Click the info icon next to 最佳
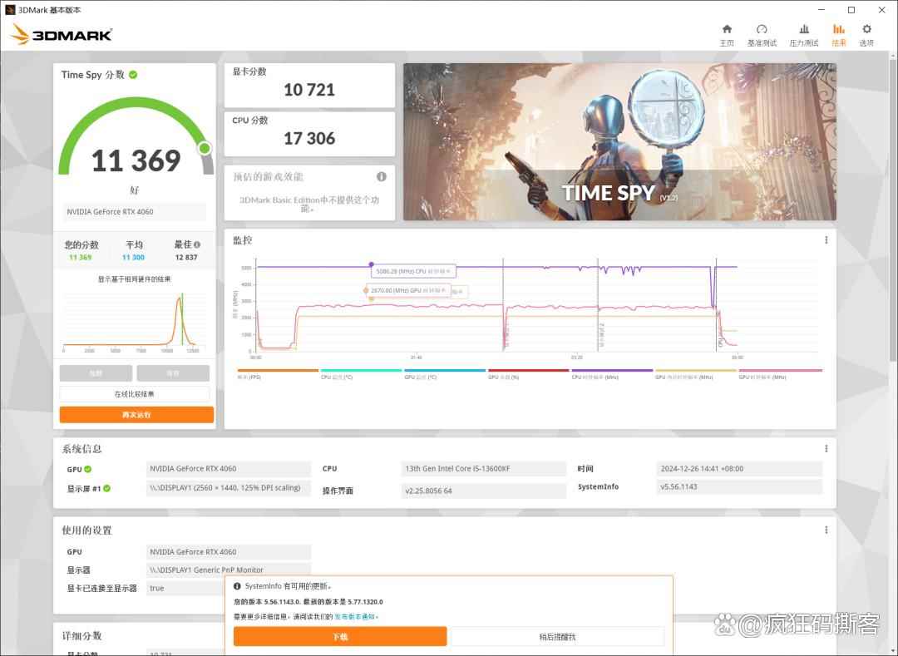898x656 pixels. (197, 245)
